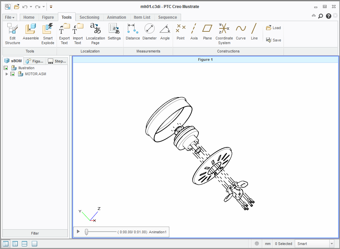Viewport: 340px width, 249px height.
Task: Switch to the Sequence ribbon tab
Action: 167,17
